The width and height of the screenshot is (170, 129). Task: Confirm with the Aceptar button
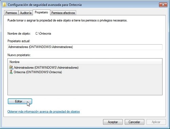coord(113,122)
